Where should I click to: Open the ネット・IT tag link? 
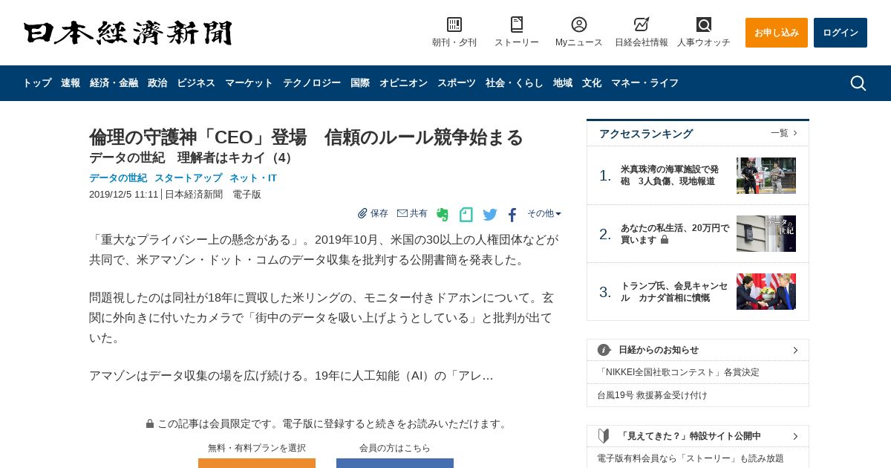[x=253, y=178]
